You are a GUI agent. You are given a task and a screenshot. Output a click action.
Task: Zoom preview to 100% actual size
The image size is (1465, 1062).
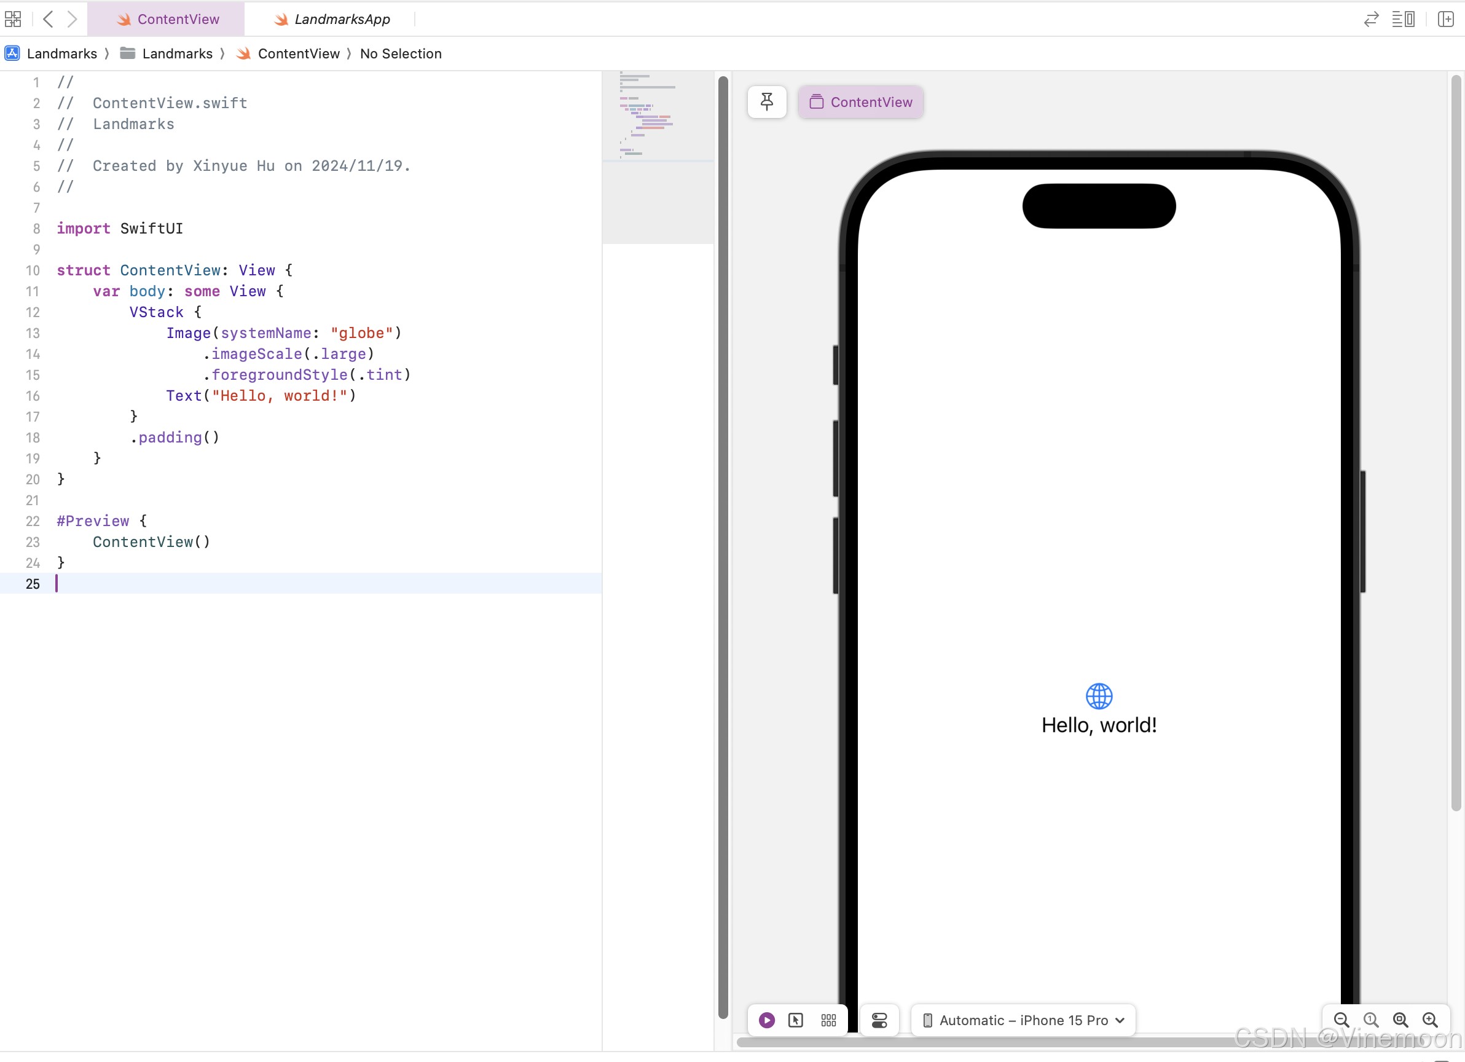(1371, 1020)
